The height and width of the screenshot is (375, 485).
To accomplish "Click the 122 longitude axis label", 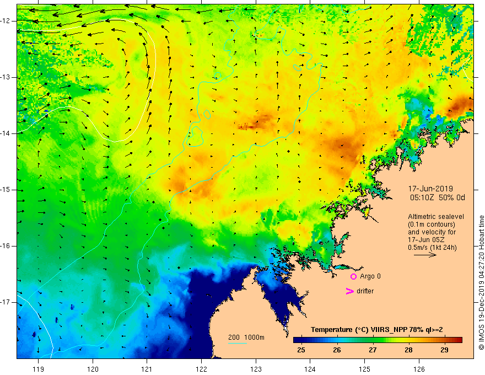I will pos(201,369).
